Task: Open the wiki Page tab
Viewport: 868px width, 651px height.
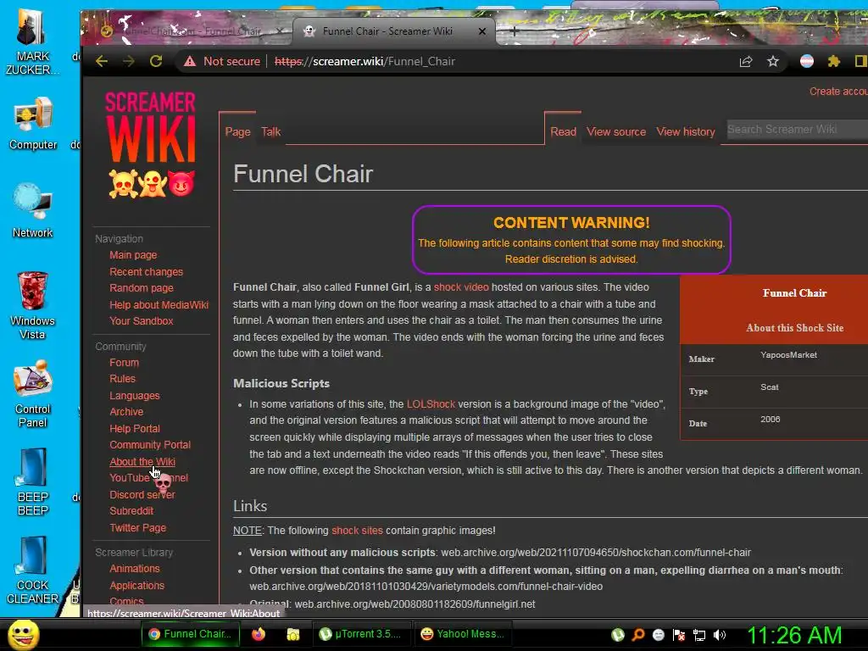Action: click(x=237, y=131)
